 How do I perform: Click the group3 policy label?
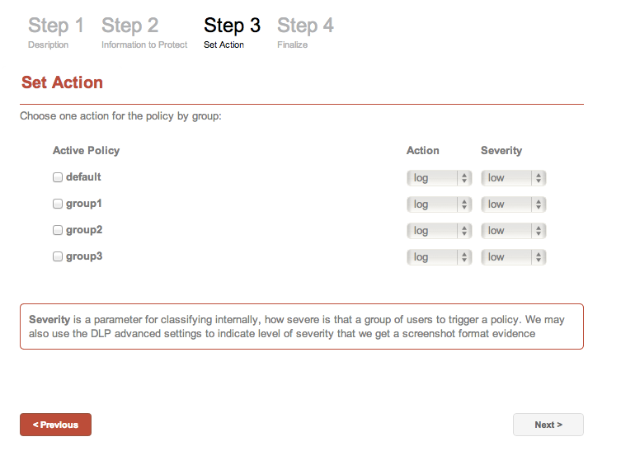coord(84,256)
